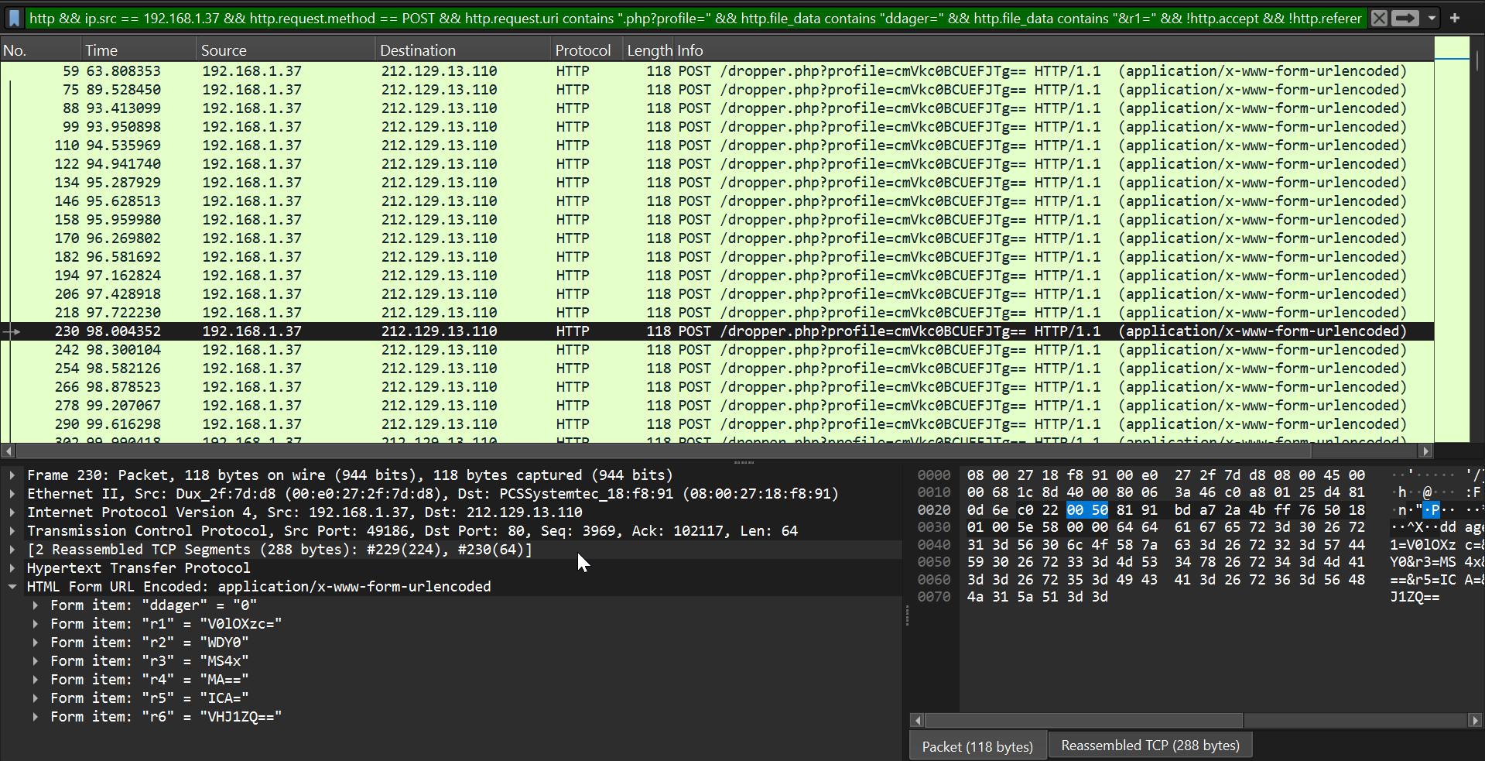Click right arrow of packet list scrollbar
Image resolution: width=1485 pixels, height=761 pixels.
(1425, 451)
